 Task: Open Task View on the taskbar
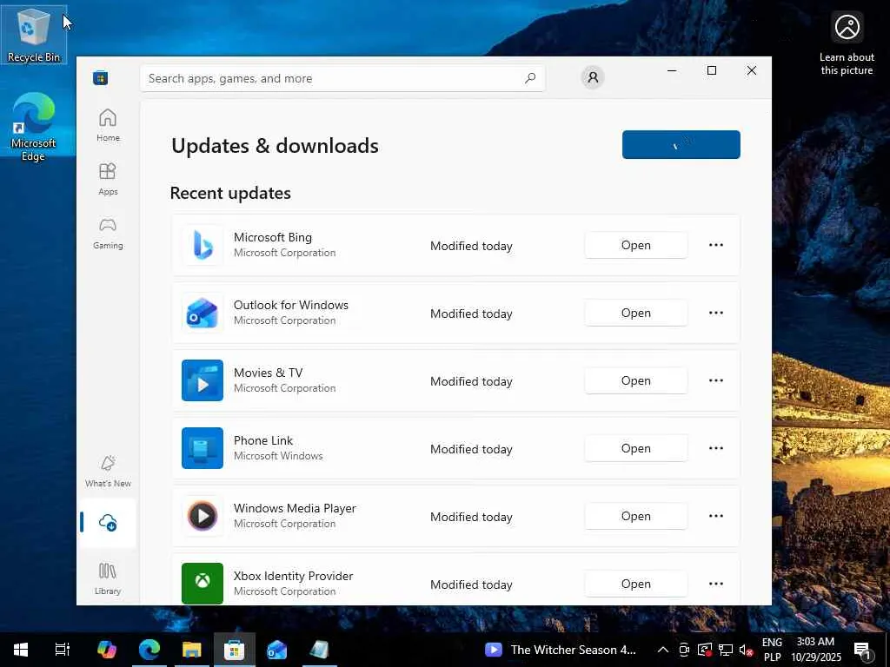click(x=62, y=650)
